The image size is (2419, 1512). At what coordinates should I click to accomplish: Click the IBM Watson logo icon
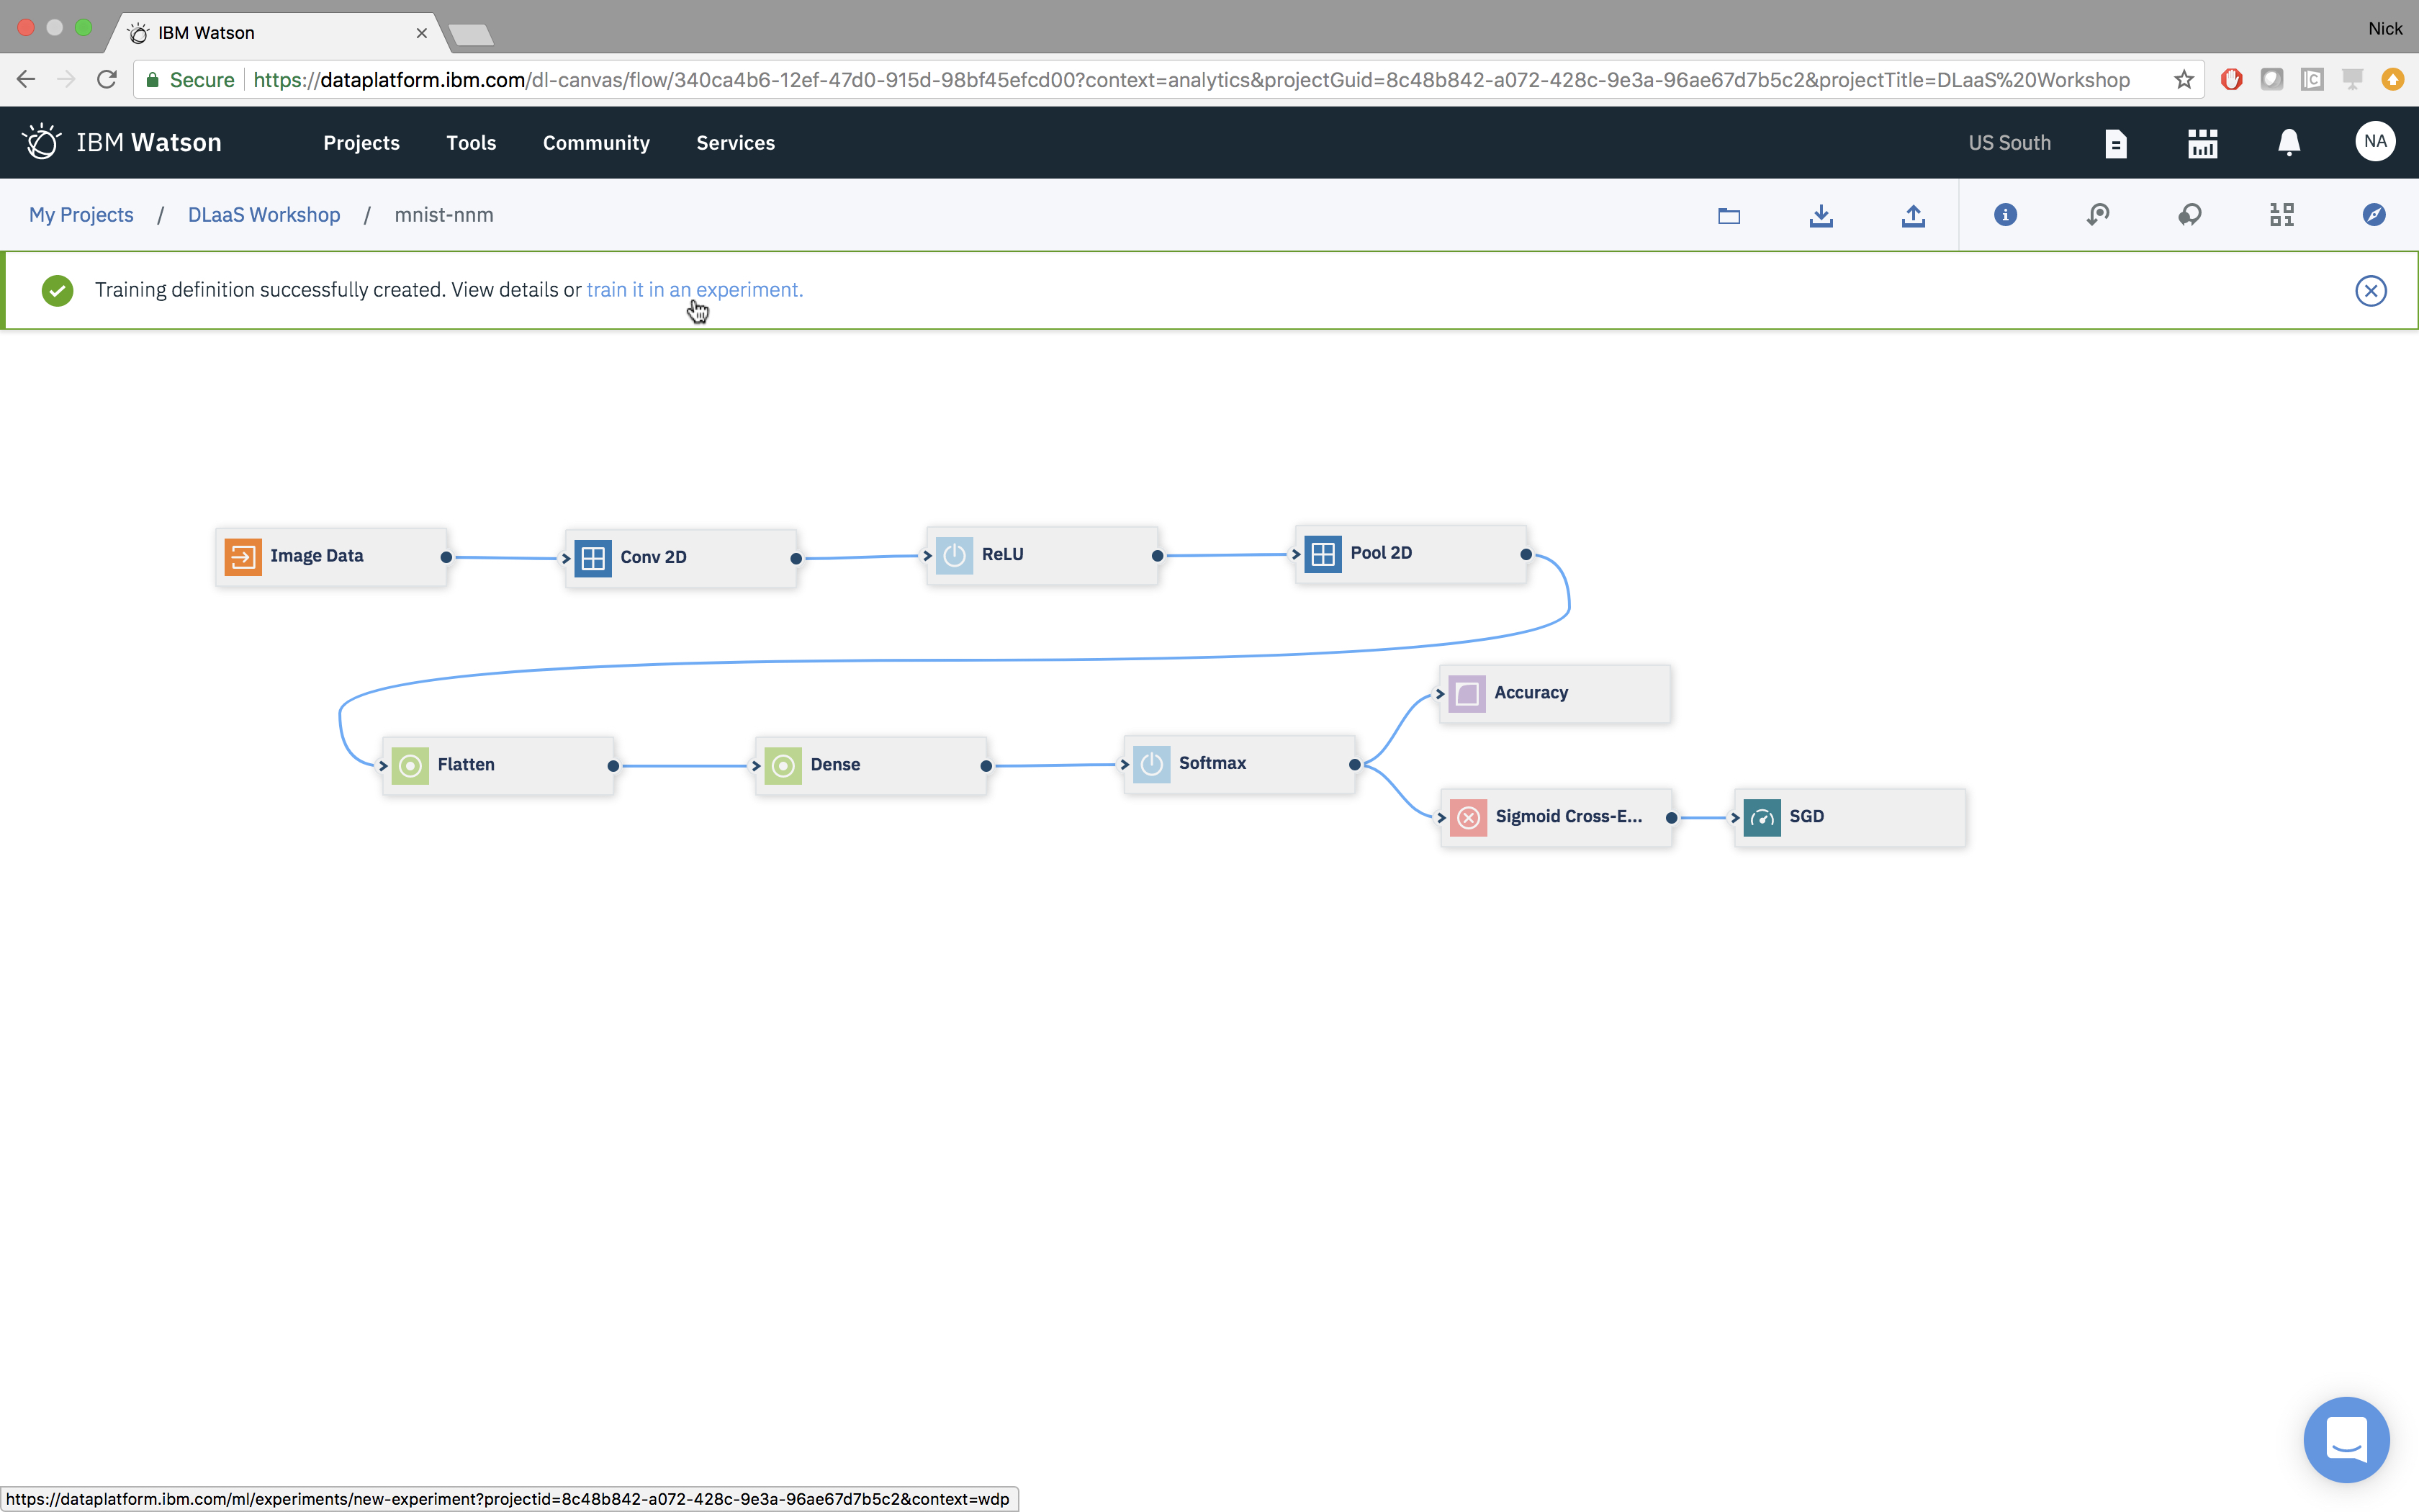coord(42,142)
